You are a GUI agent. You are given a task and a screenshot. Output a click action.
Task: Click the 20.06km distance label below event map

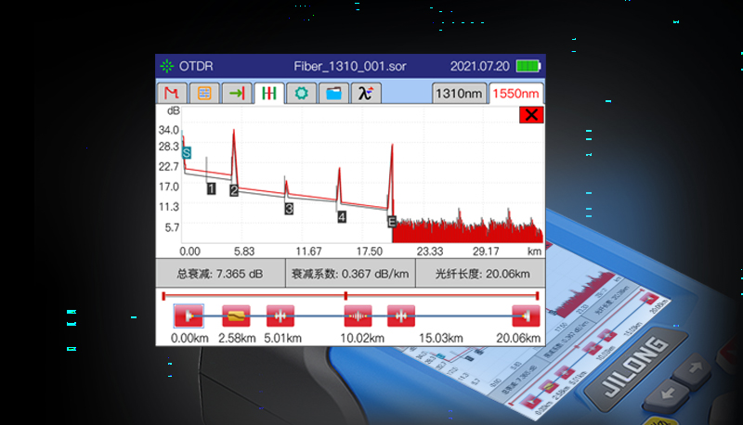518,339
